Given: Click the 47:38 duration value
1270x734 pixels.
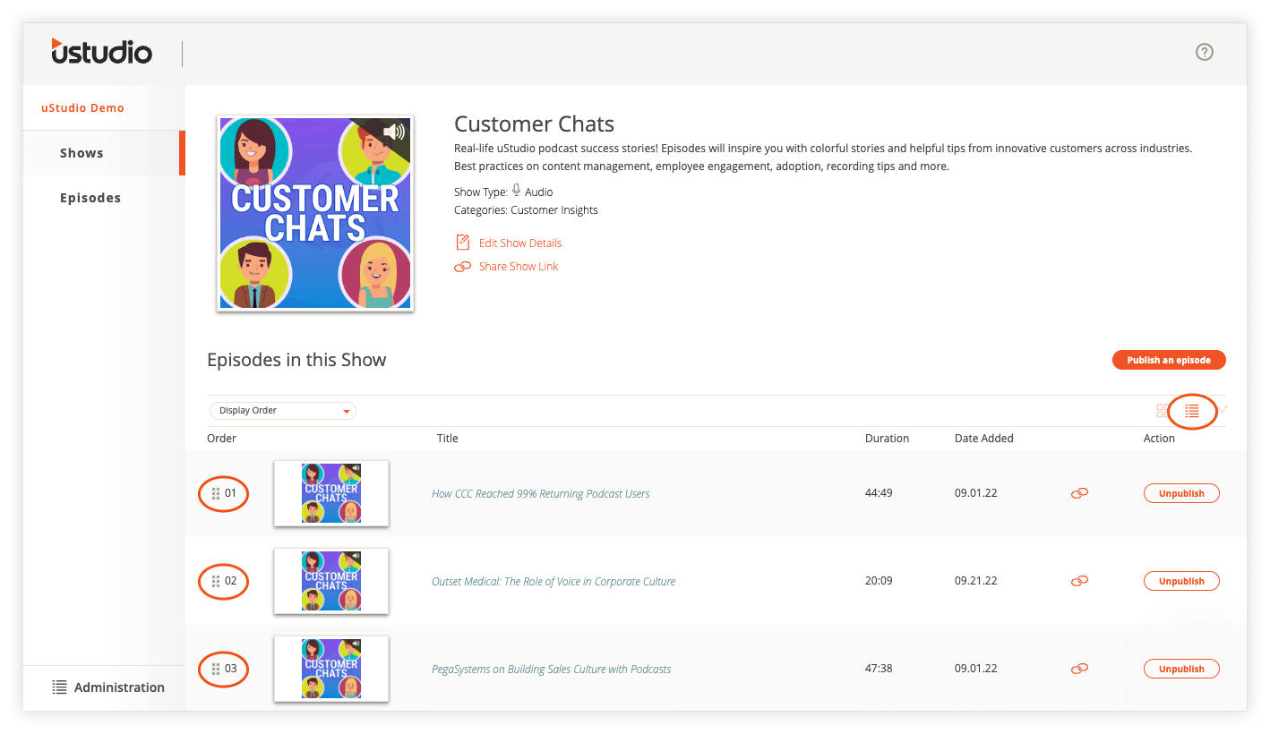Looking at the screenshot, I should point(879,669).
